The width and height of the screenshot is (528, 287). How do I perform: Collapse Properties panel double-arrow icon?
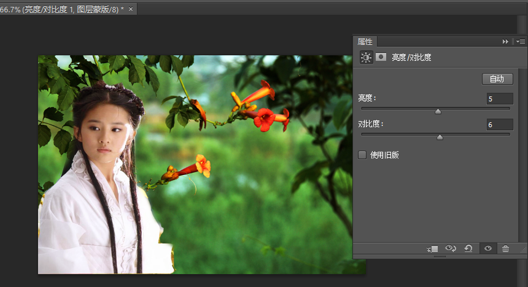tap(505, 41)
